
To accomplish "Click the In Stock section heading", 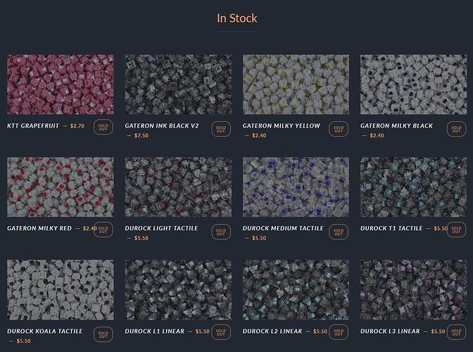I will (237, 18).
